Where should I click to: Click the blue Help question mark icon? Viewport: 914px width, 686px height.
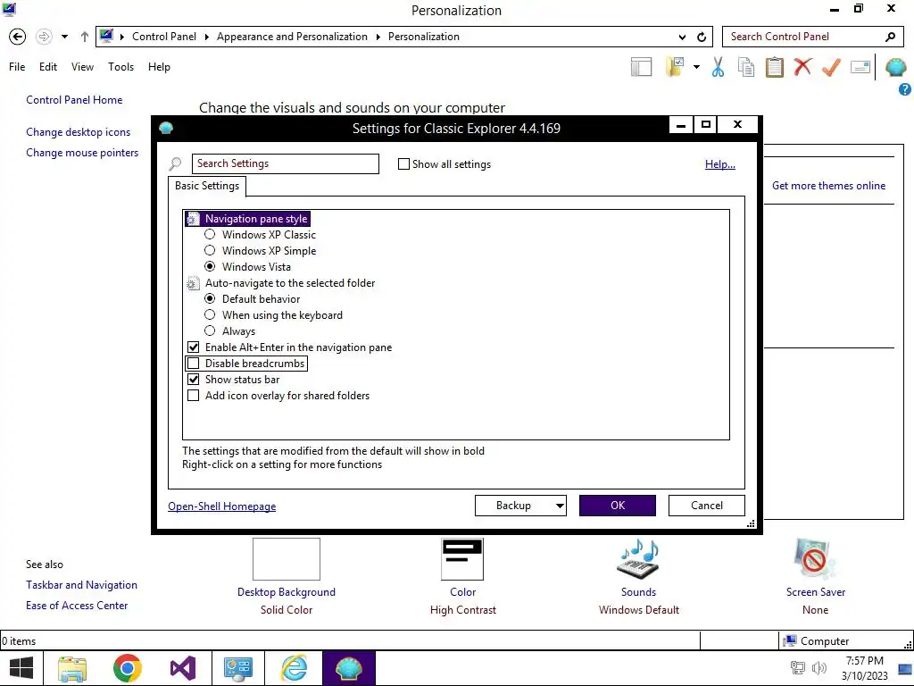905,89
